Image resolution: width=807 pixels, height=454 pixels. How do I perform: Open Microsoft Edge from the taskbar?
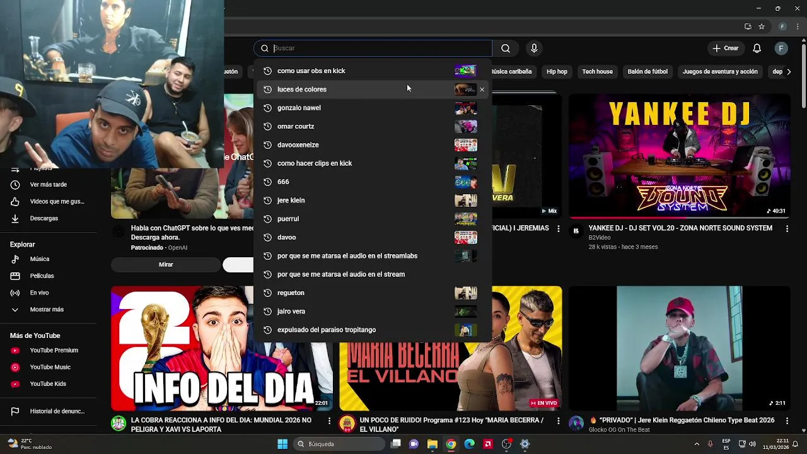[x=469, y=444]
